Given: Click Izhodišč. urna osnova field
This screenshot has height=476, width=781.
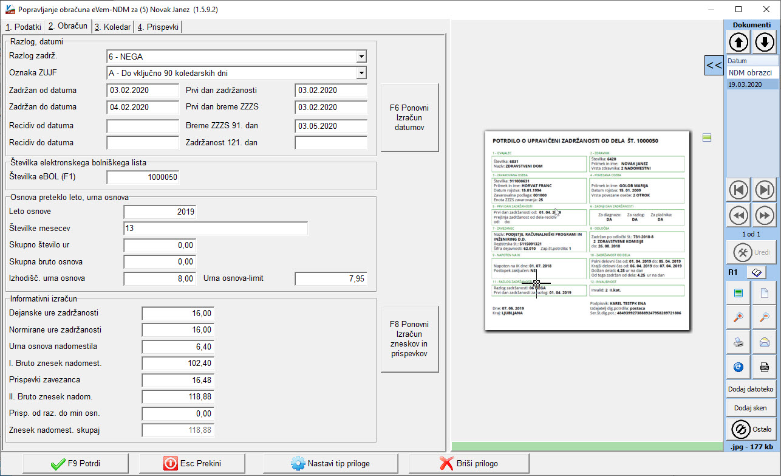Looking at the screenshot, I should coord(160,279).
